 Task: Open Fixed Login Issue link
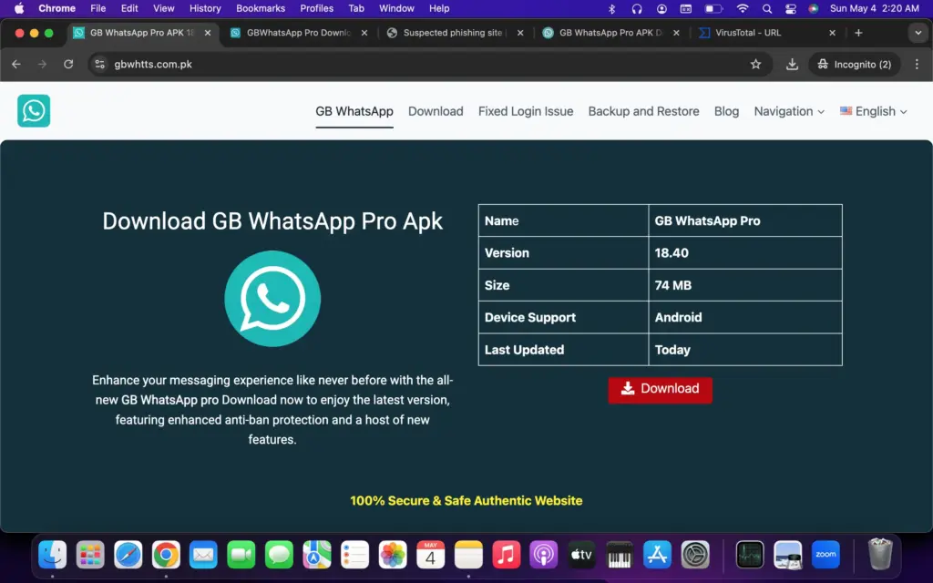pyautogui.click(x=526, y=111)
